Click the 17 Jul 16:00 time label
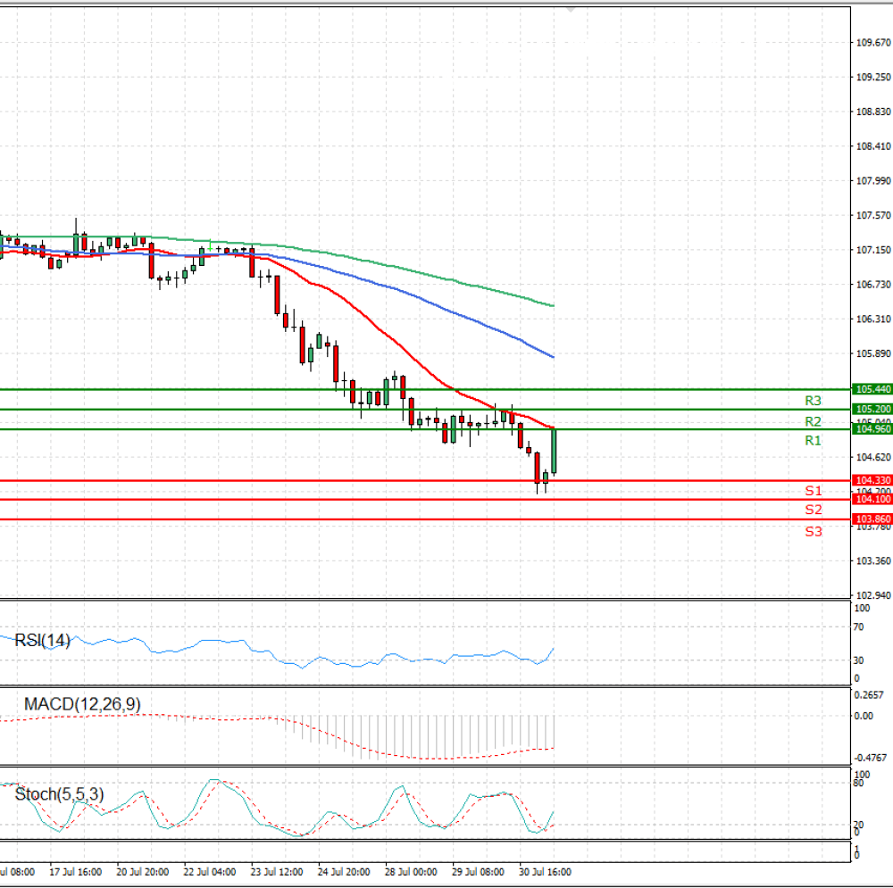This screenshot has width=893, height=888. [x=75, y=872]
